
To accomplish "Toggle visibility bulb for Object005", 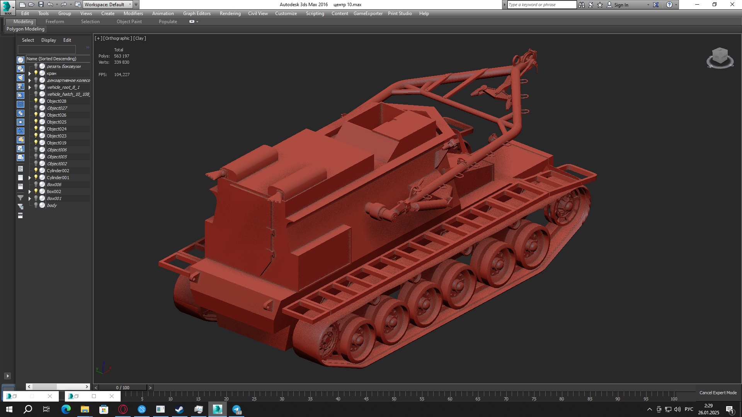I will tap(36, 157).
